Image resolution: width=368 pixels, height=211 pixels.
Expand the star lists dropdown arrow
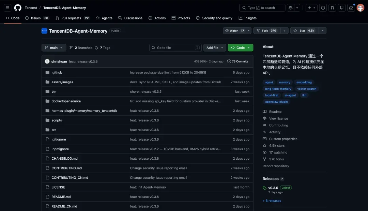coord(322,31)
